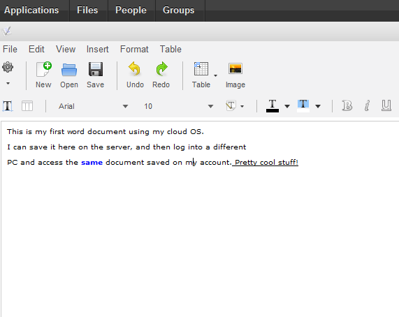The width and height of the screenshot is (399, 317).
Task: Redo with the green arrow icon
Action: 161,69
